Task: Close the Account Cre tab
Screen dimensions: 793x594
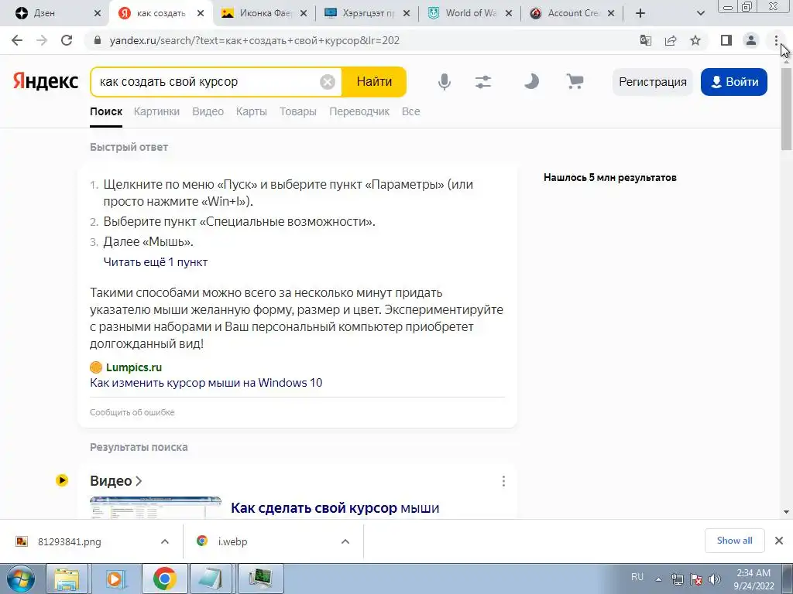Action: pos(611,13)
